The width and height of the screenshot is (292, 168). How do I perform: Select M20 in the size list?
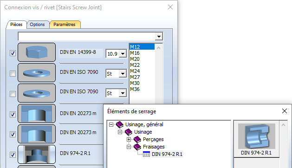[135, 59]
